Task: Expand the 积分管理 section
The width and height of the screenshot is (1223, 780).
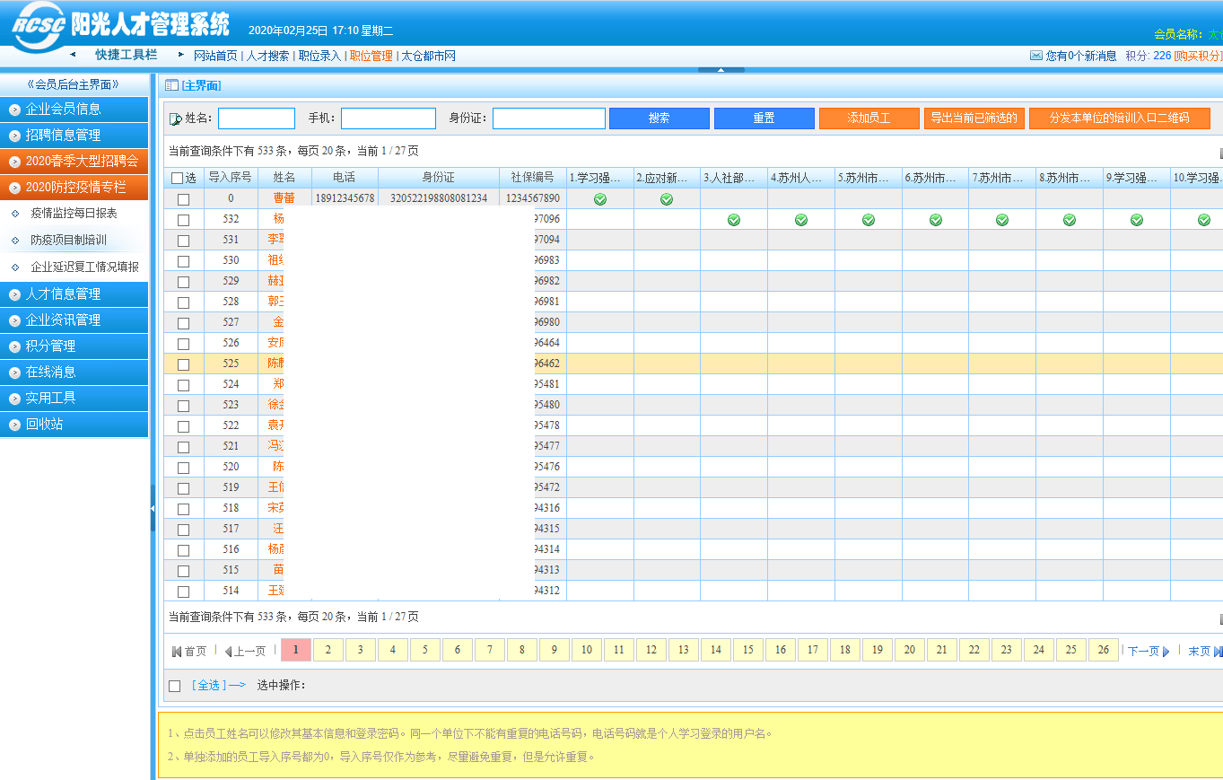Action: (x=74, y=346)
